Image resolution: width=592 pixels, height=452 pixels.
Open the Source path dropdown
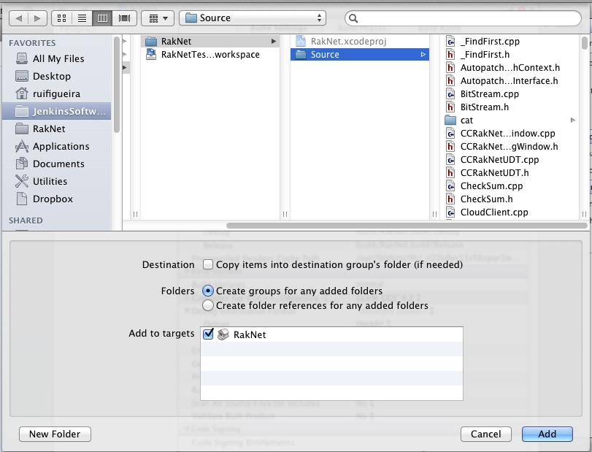click(x=253, y=18)
